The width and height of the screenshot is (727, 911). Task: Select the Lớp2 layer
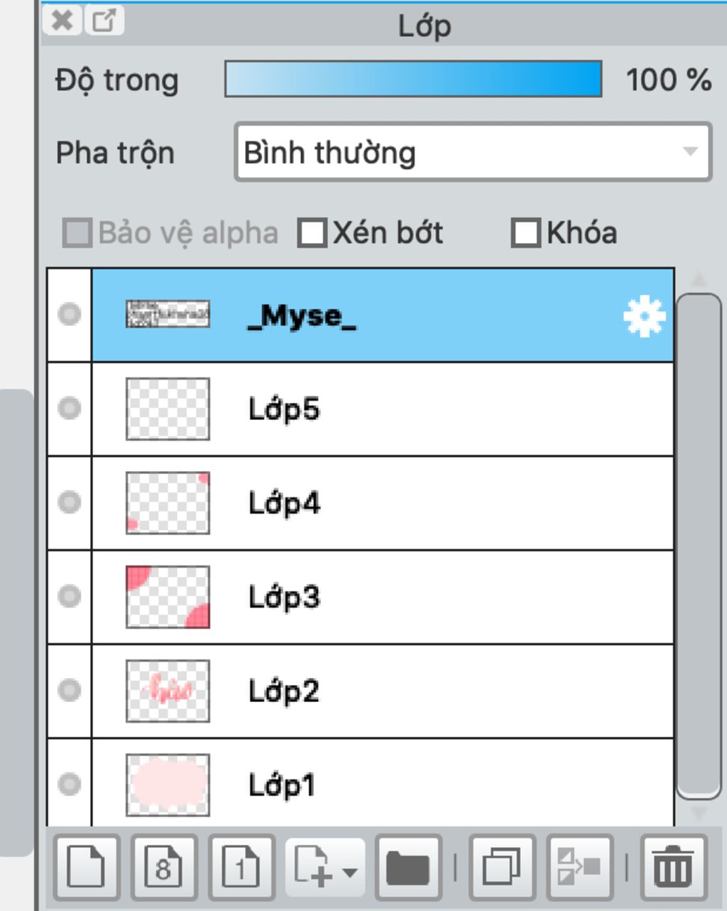[382, 691]
